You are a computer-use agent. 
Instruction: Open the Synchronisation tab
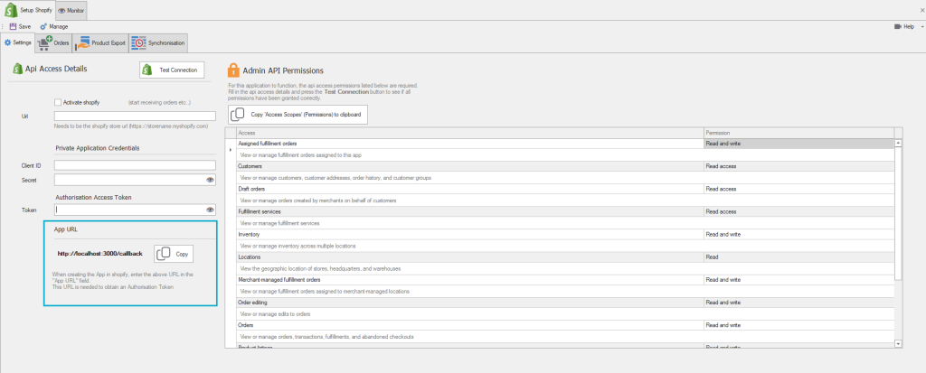point(158,43)
